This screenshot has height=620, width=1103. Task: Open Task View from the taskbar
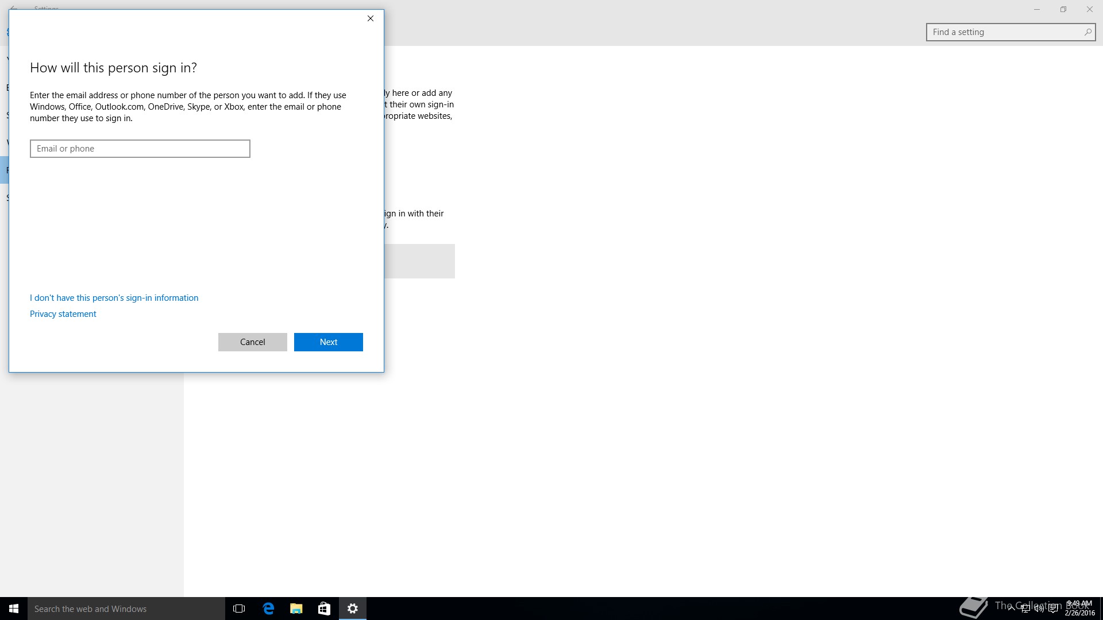239,609
